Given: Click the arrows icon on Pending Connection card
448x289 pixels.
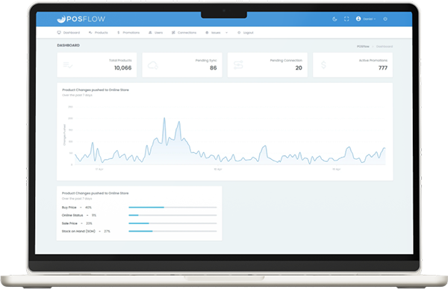Looking at the screenshot, I should pyautogui.click(x=238, y=65).
